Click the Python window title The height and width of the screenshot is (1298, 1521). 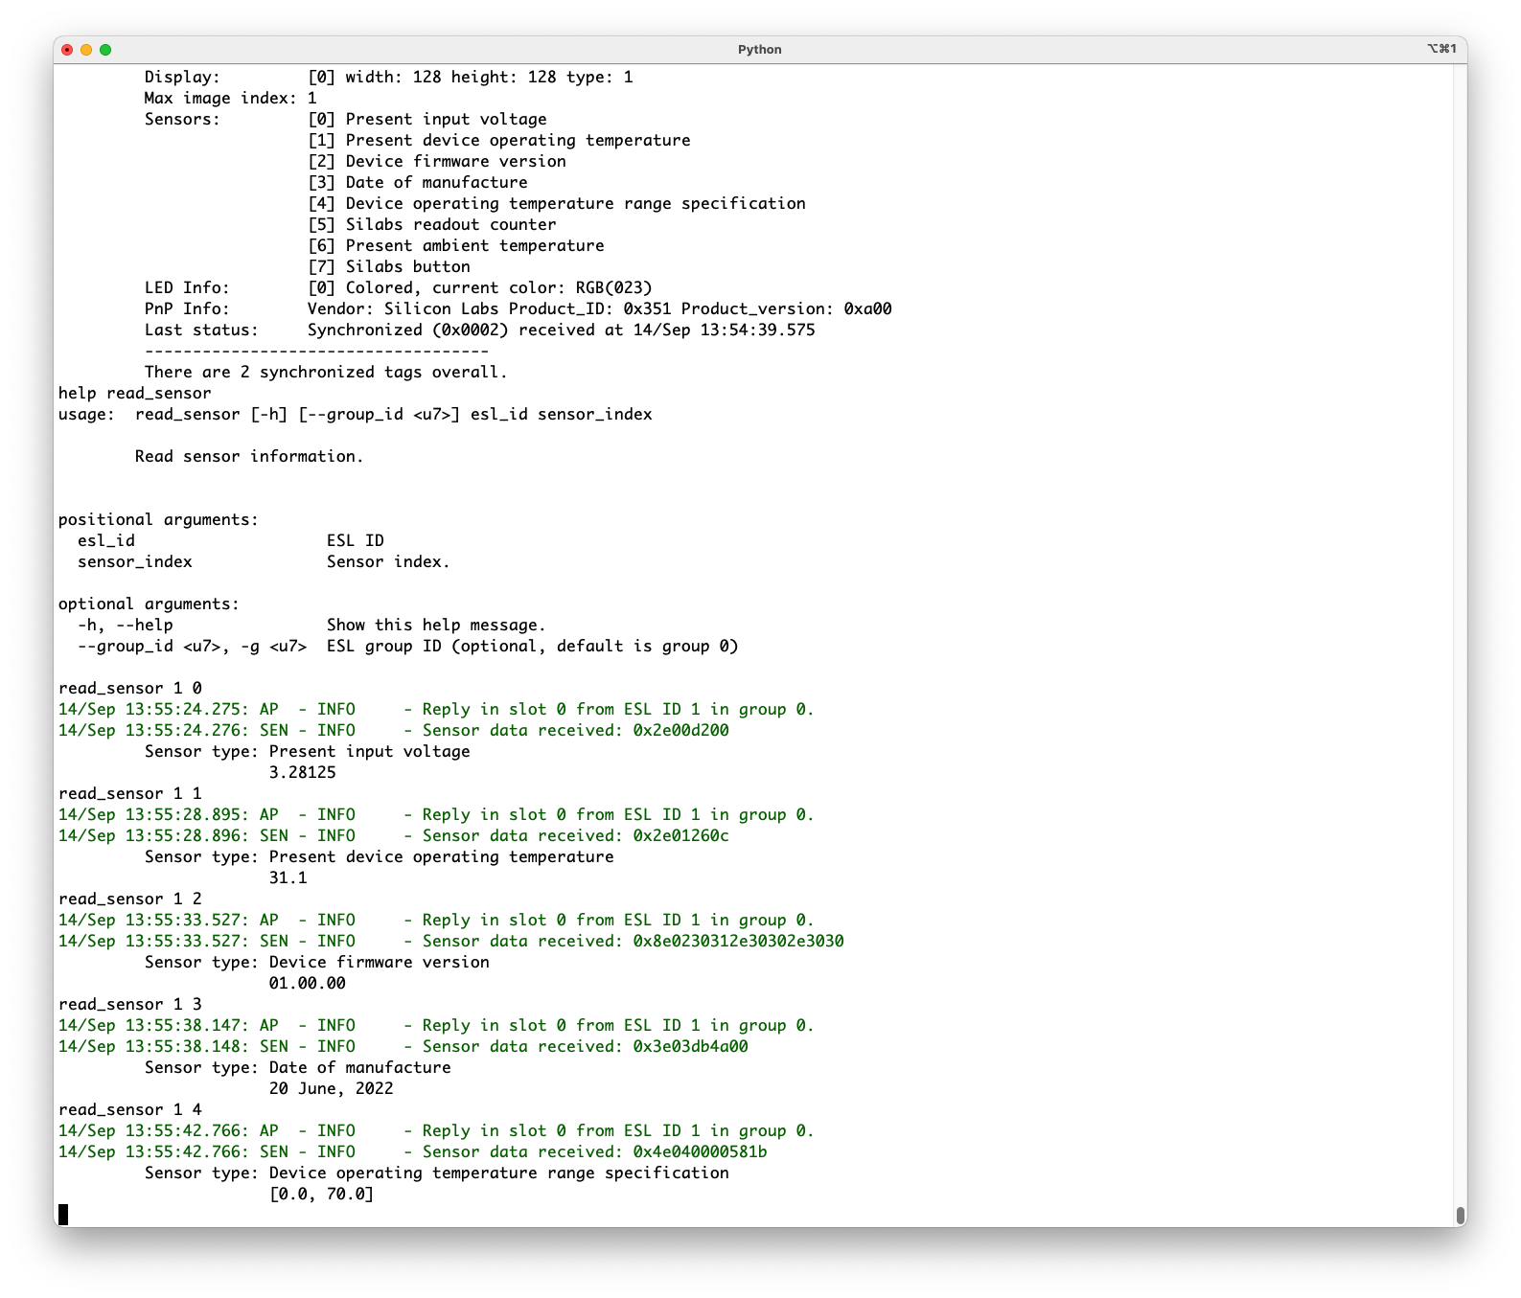759,50
